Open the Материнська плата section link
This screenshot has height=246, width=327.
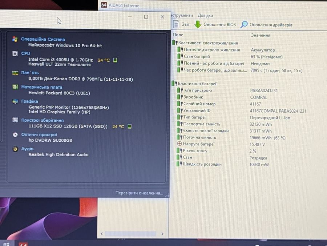[42, 87]
